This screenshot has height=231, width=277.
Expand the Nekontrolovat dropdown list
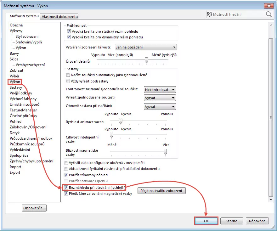coord(160,90)
